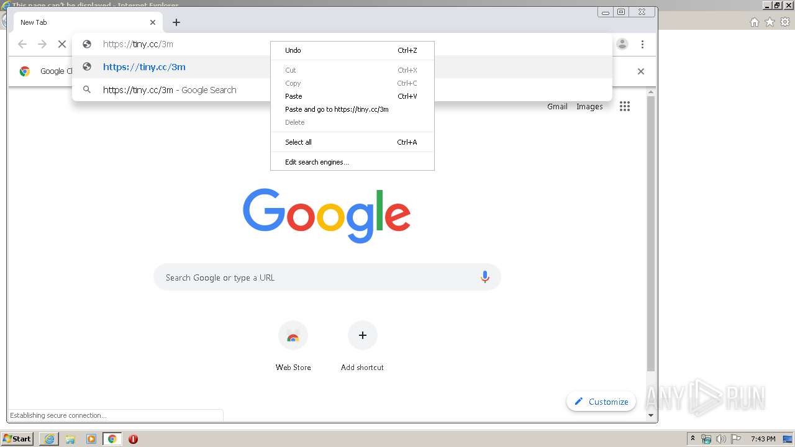795x447 pixels.
Task: Open Edit search engines menu entry
Action: (352, 162)
